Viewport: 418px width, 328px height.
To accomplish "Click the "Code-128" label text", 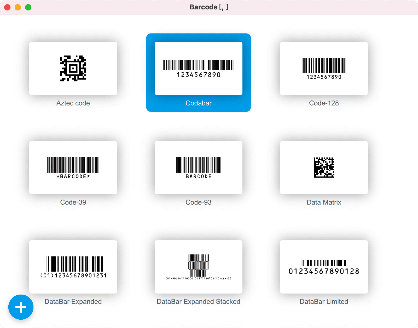I will tap(324, 103).
